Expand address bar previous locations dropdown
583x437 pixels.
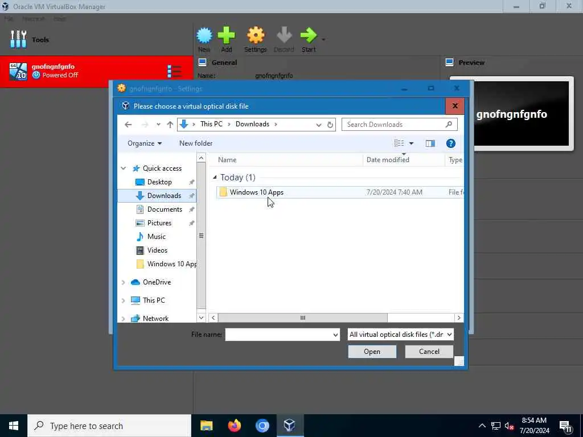click(x=319, y=125)
